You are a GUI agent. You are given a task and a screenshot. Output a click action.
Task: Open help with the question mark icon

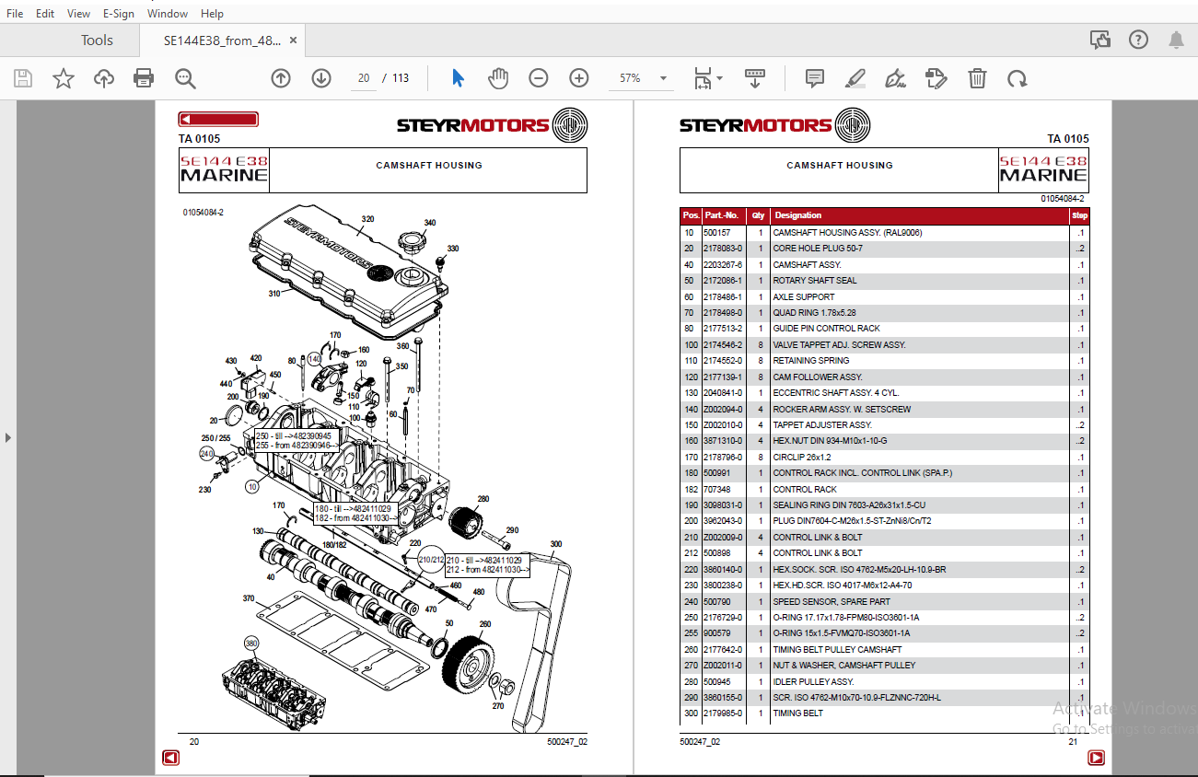tap(1139, 40)
